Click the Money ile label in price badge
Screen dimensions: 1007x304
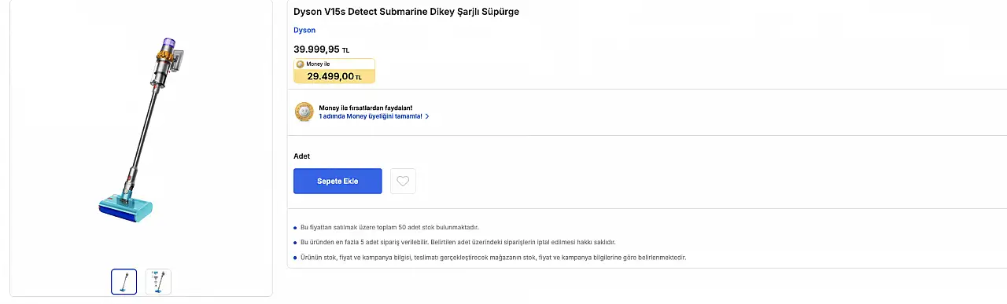tap(318, 64)
